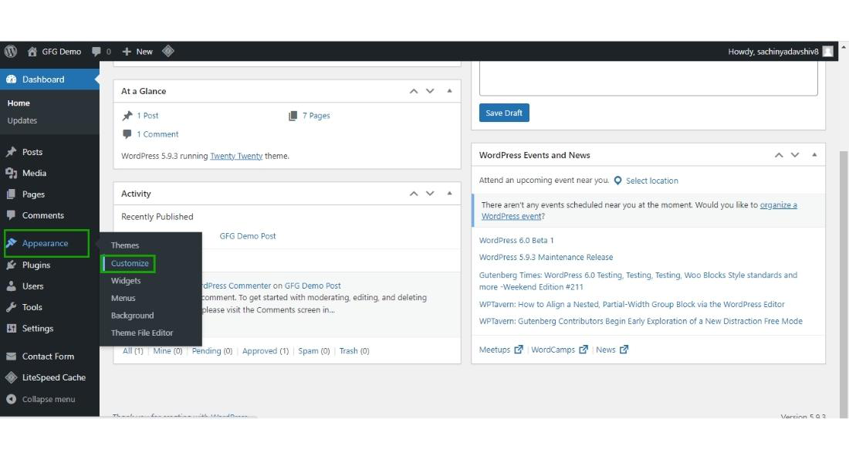
Task: Click the Media icon in sidebar
Action: click(x=12, y=174)
